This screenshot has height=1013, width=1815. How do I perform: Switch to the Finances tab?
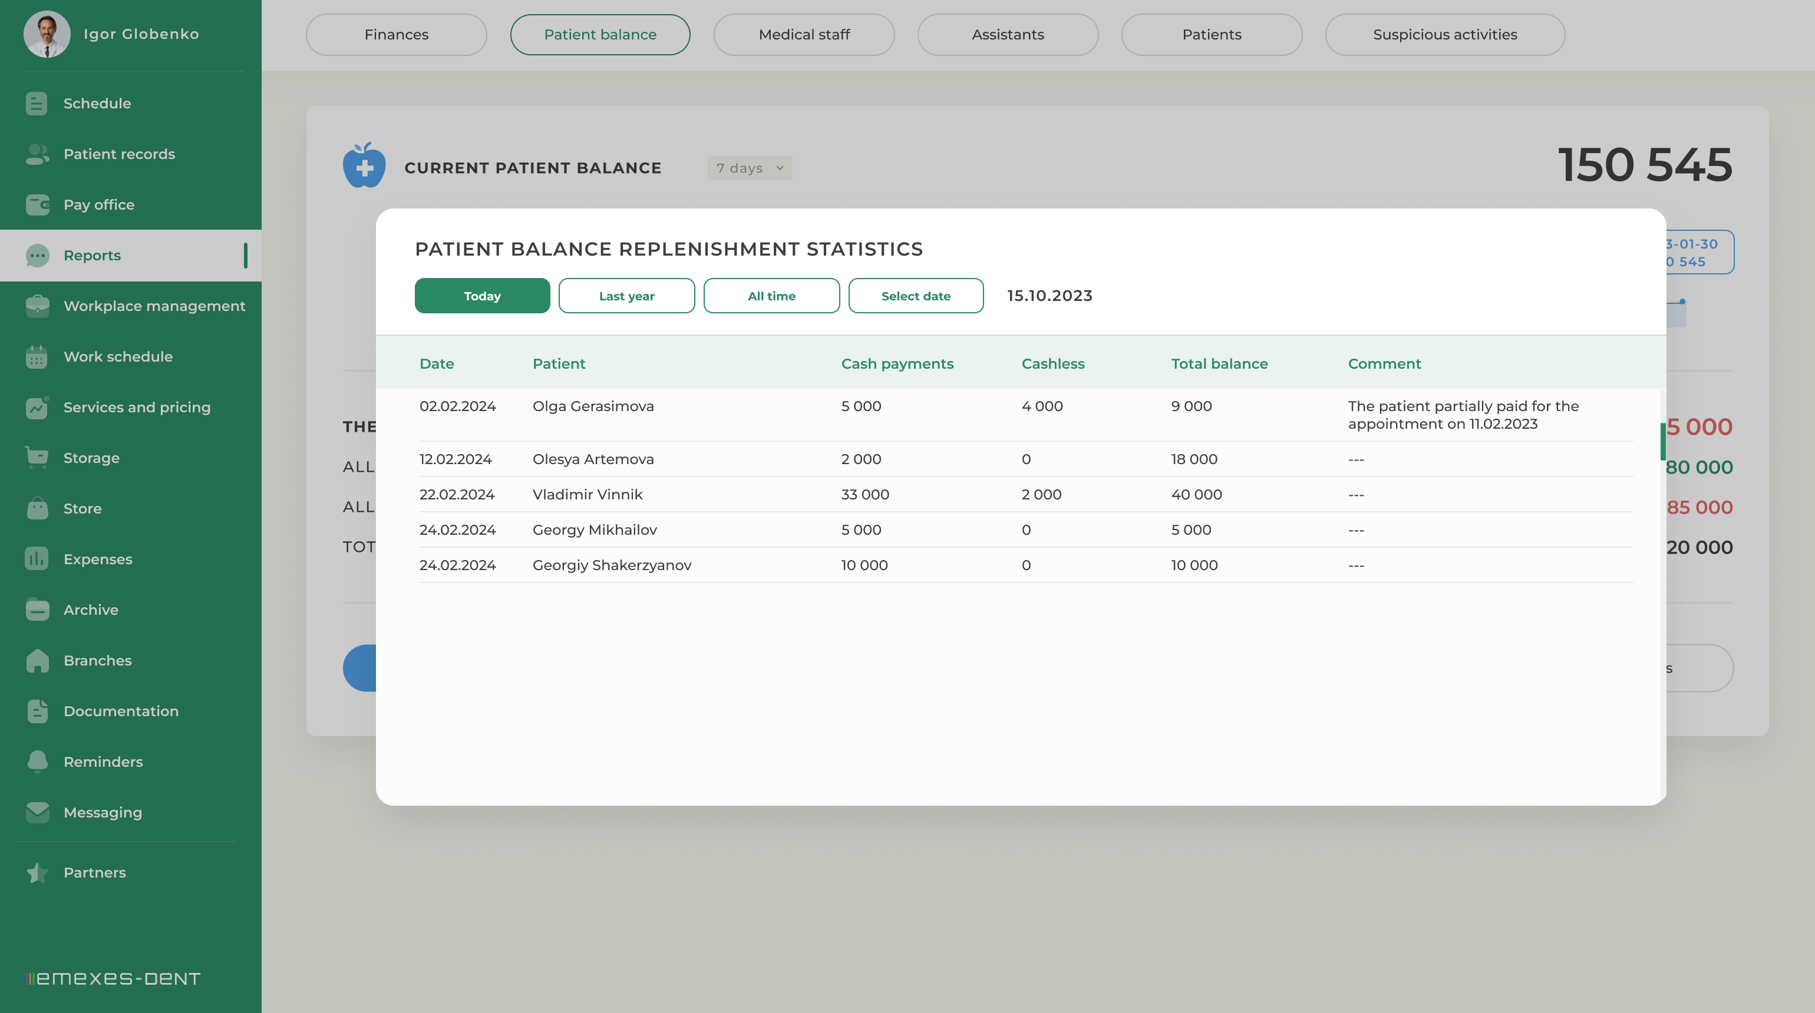396,35
